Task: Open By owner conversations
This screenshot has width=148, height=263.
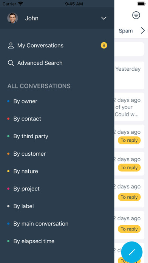Action: [25, 101]
